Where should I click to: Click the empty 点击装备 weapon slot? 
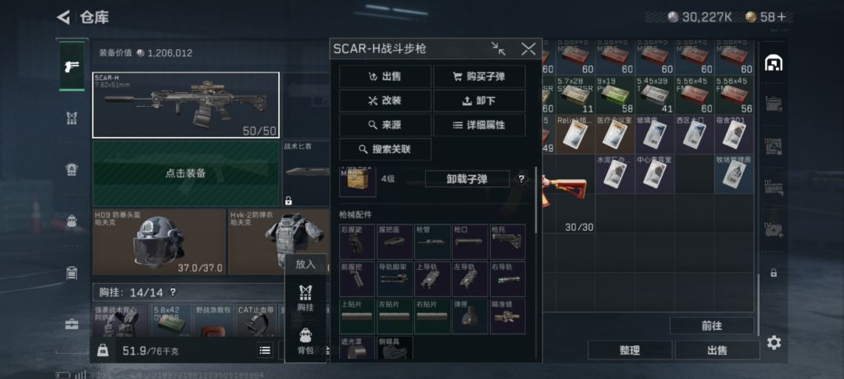[186, 173]
